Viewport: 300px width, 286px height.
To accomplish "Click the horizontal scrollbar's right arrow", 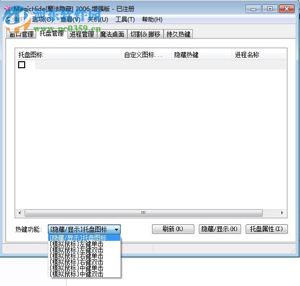I will [x=282, y=213].
